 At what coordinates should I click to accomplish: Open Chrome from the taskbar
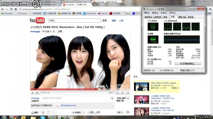[14, 118]
